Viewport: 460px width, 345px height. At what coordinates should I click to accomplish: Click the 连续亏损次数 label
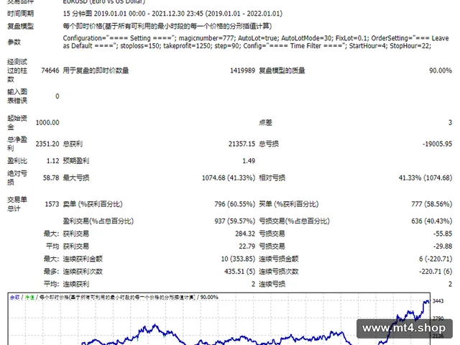click(279, 272)
